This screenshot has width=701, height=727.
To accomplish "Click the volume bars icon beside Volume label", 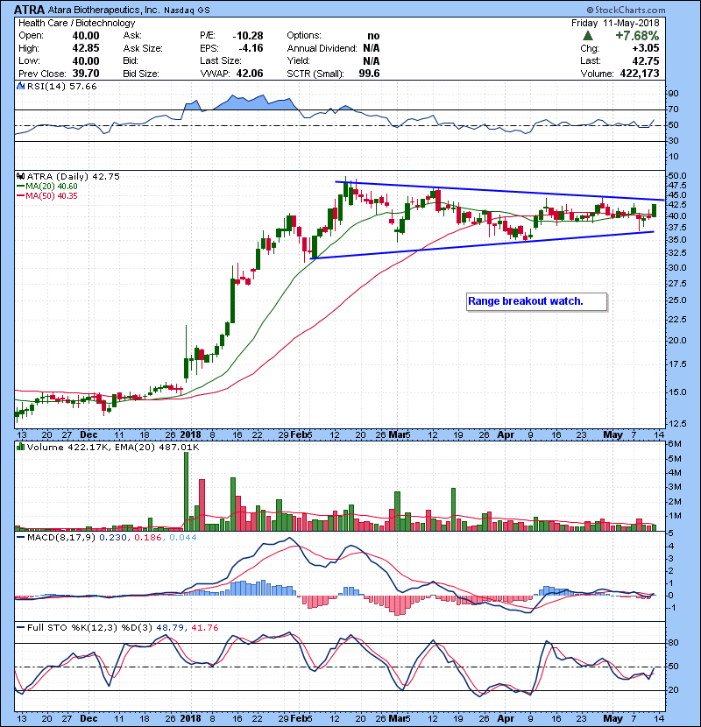I will coord(20,447).
